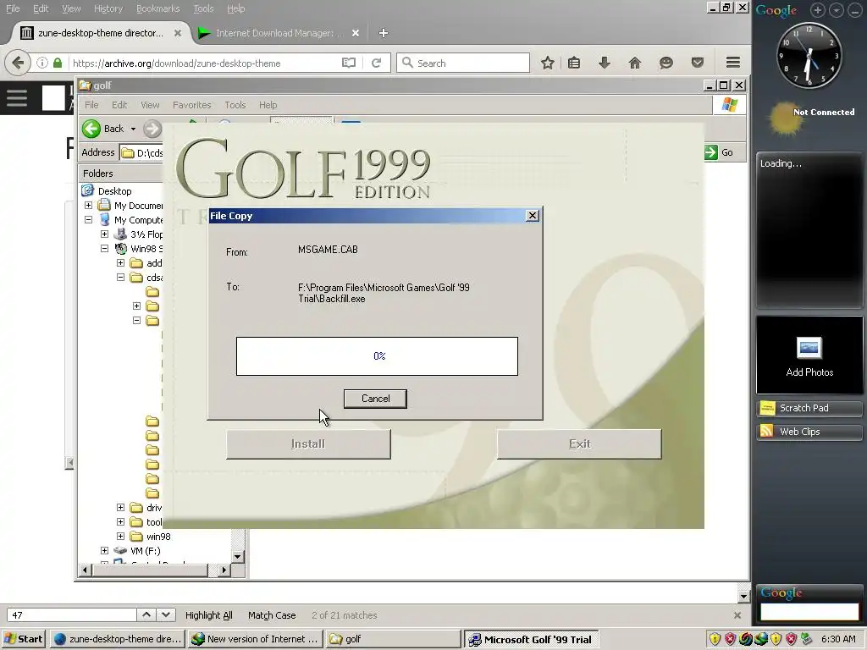Select Desktop in the Folders tree
Image resolution: width=867 pixels, height=650 pixels.
[x=114, y=191]
